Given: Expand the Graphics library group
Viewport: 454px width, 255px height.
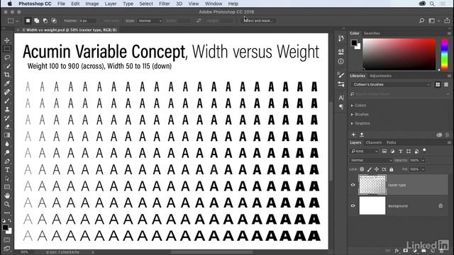Looking at the screenshot, I should tap(352, 123).
